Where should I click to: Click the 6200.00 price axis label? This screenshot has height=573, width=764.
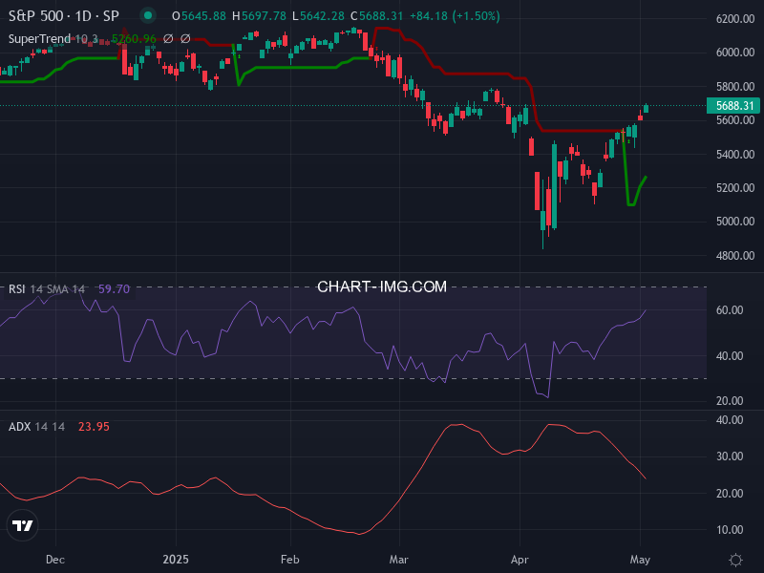pos(735,19)
